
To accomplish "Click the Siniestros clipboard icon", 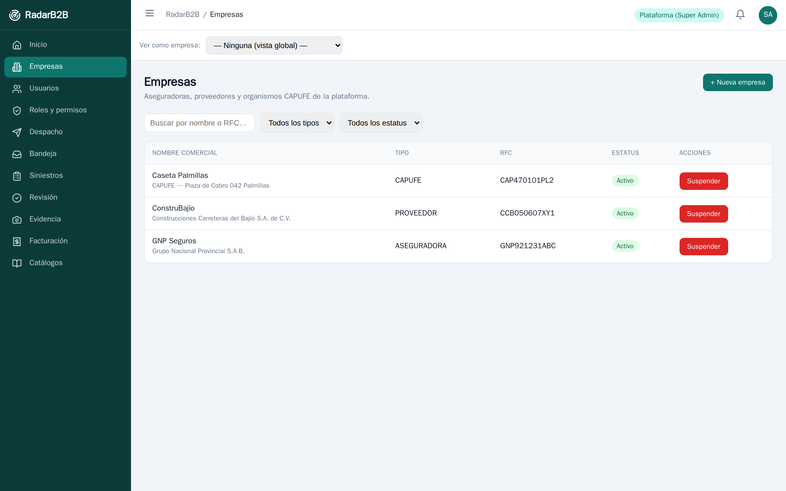I will 17,176.
